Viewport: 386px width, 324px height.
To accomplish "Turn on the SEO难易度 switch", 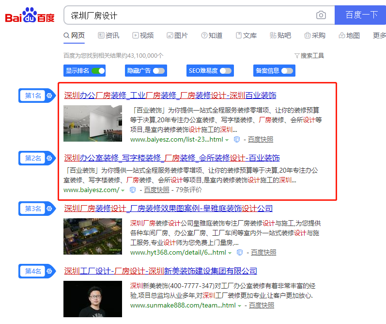I will point(226,71).
